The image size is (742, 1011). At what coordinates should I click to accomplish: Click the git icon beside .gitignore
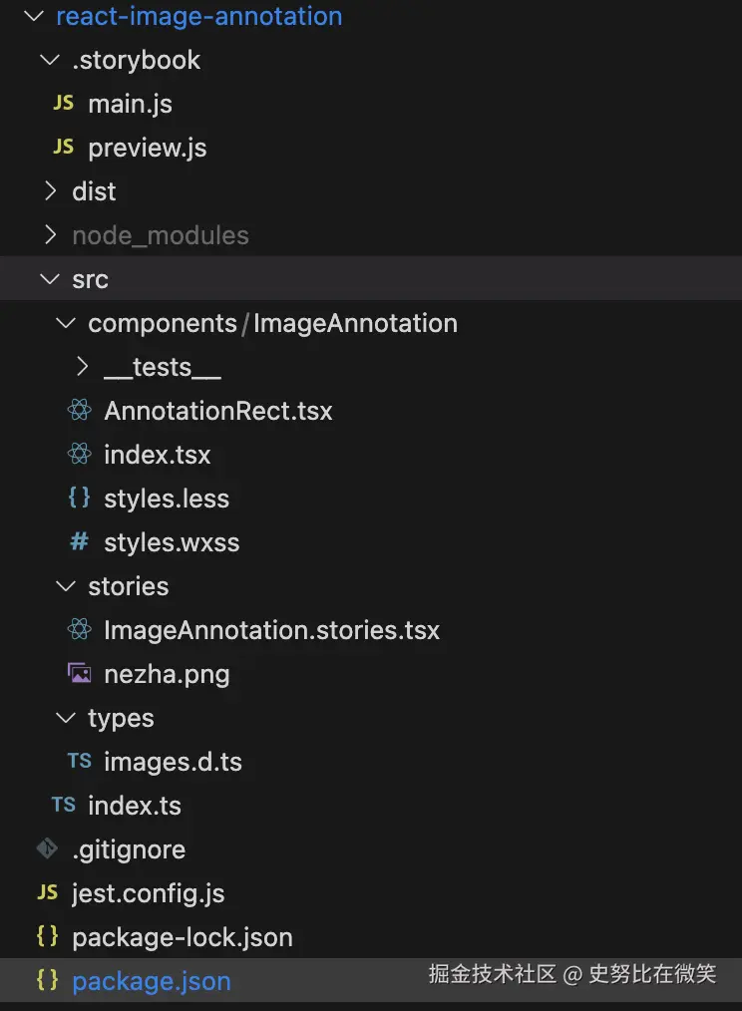47,849
